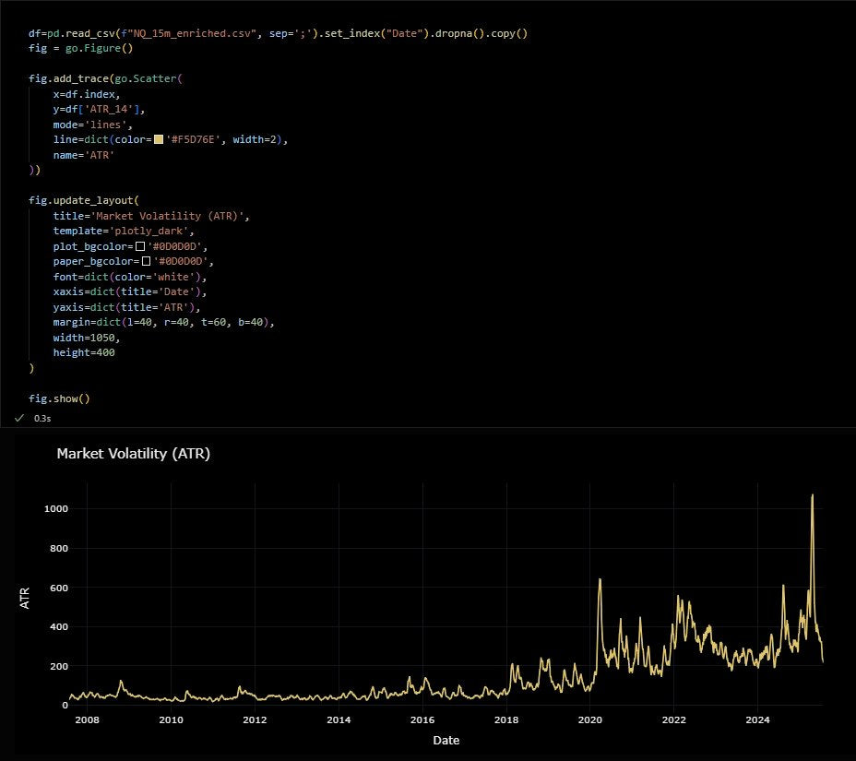Click the '1000' y-axis tick label
This screenshot has width=856, height=761.
[56, 509]
